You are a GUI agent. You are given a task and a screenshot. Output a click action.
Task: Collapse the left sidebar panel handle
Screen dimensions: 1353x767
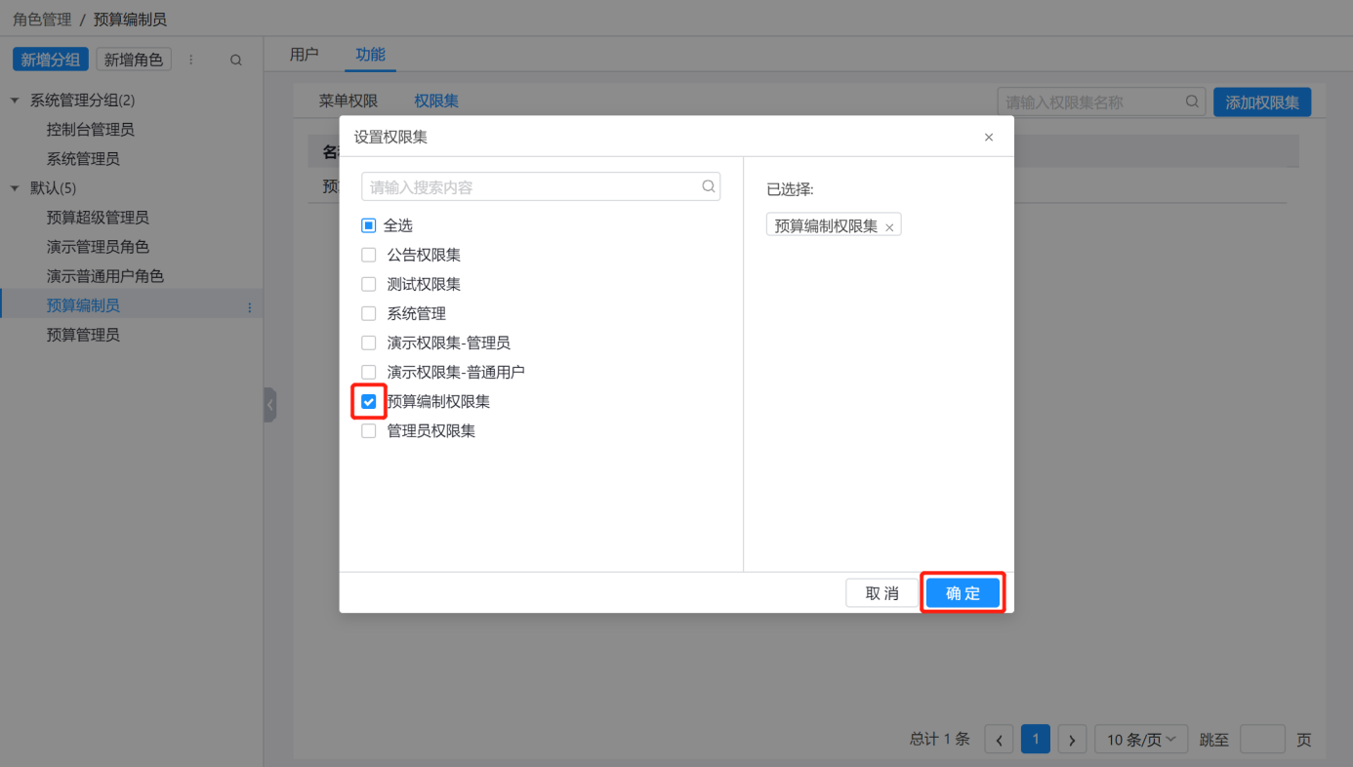tap(269, 405)
